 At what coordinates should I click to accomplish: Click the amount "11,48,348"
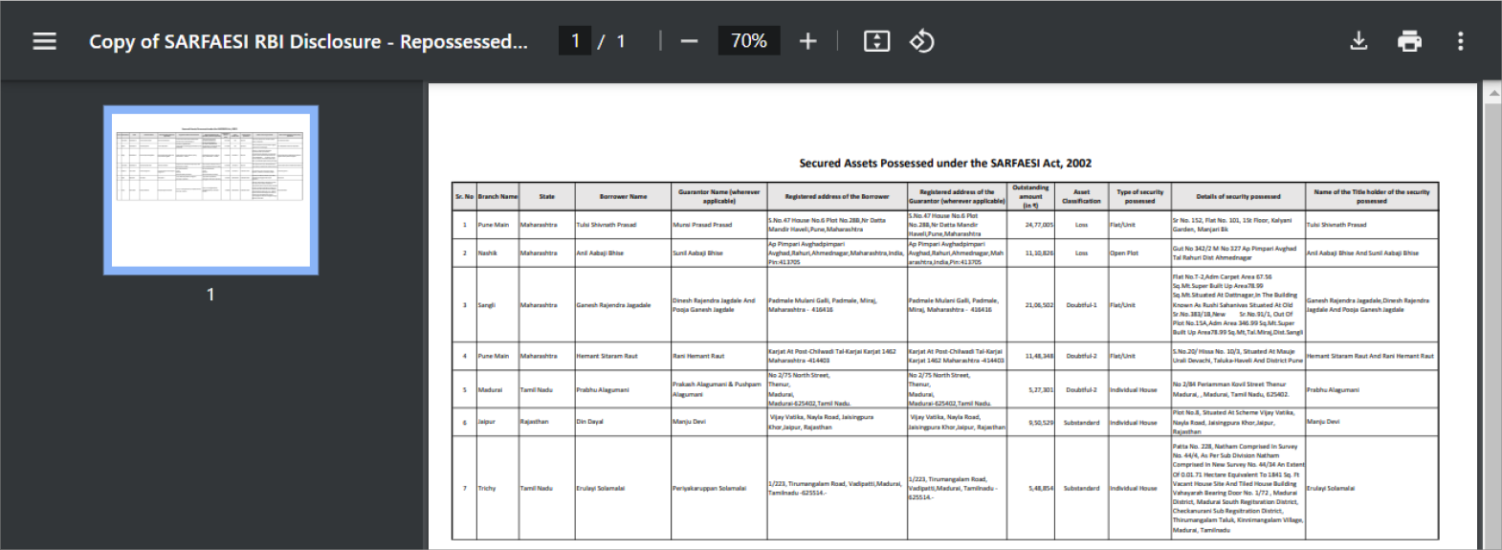pyautogui.click(x=1039, y=356)
